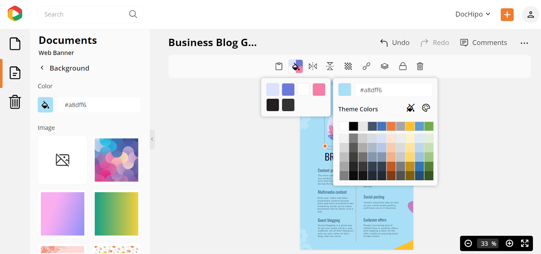Edit the hex field in color picker popup
Viewport: 541px width, 254px height.
394,90
